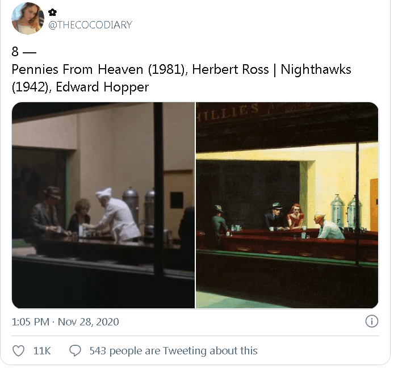
Task: Open the reply speech bubble icon
Action: (75, 351)
